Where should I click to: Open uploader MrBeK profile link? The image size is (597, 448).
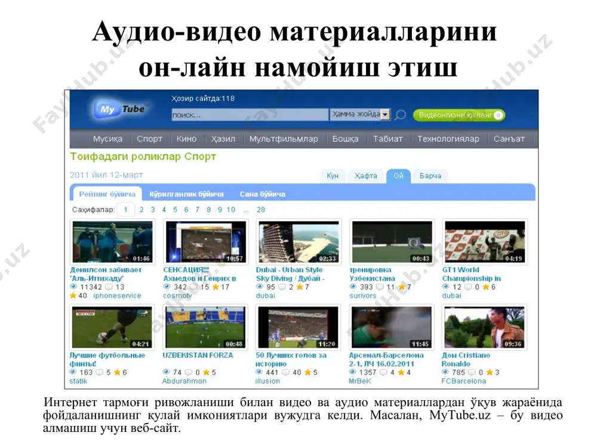point(359,381)
